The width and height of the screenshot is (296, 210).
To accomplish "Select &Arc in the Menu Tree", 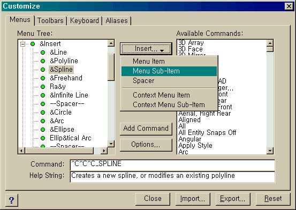I will pyautogui.click(x=57, y=121).
